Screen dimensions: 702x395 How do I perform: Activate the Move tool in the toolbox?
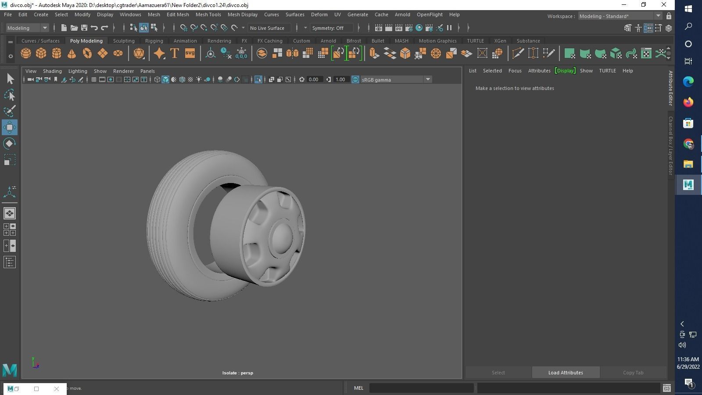[10, 127]
